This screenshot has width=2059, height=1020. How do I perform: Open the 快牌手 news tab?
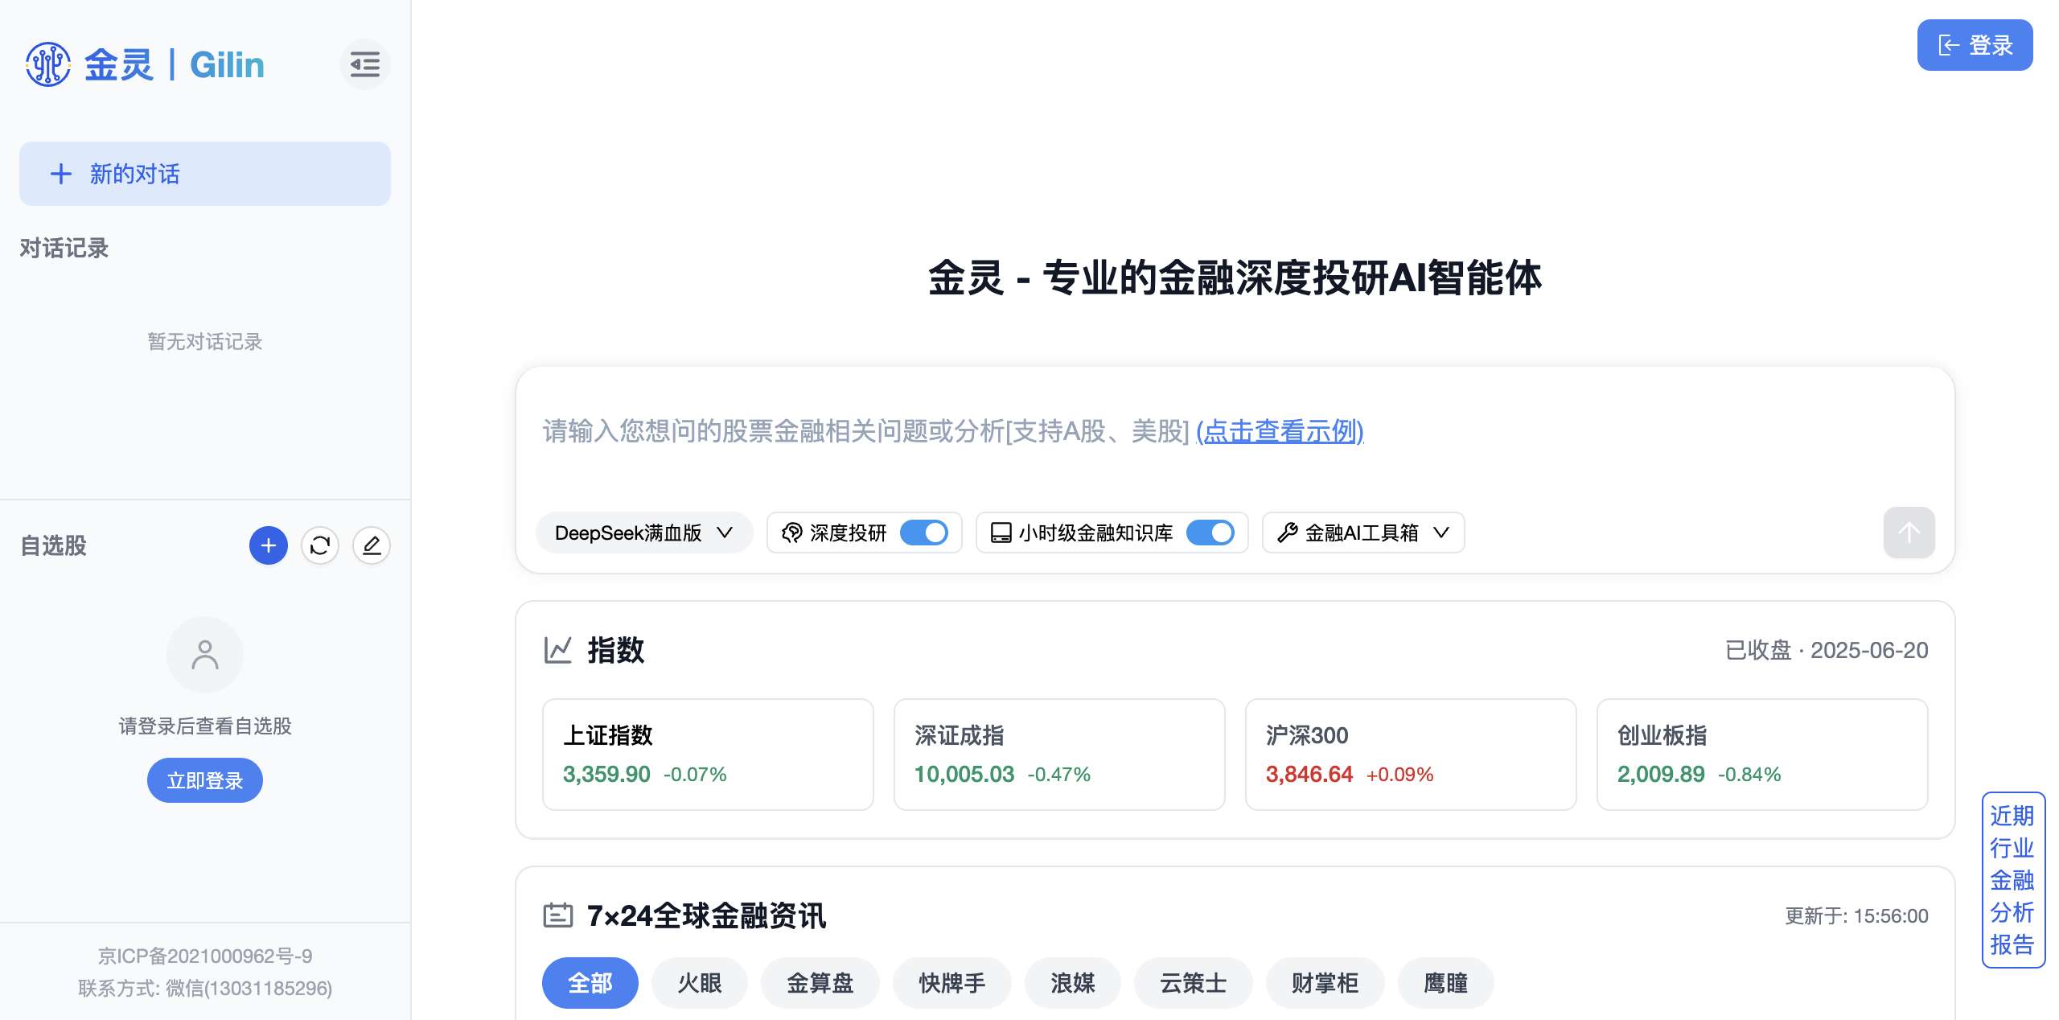(x=952, y=983)
